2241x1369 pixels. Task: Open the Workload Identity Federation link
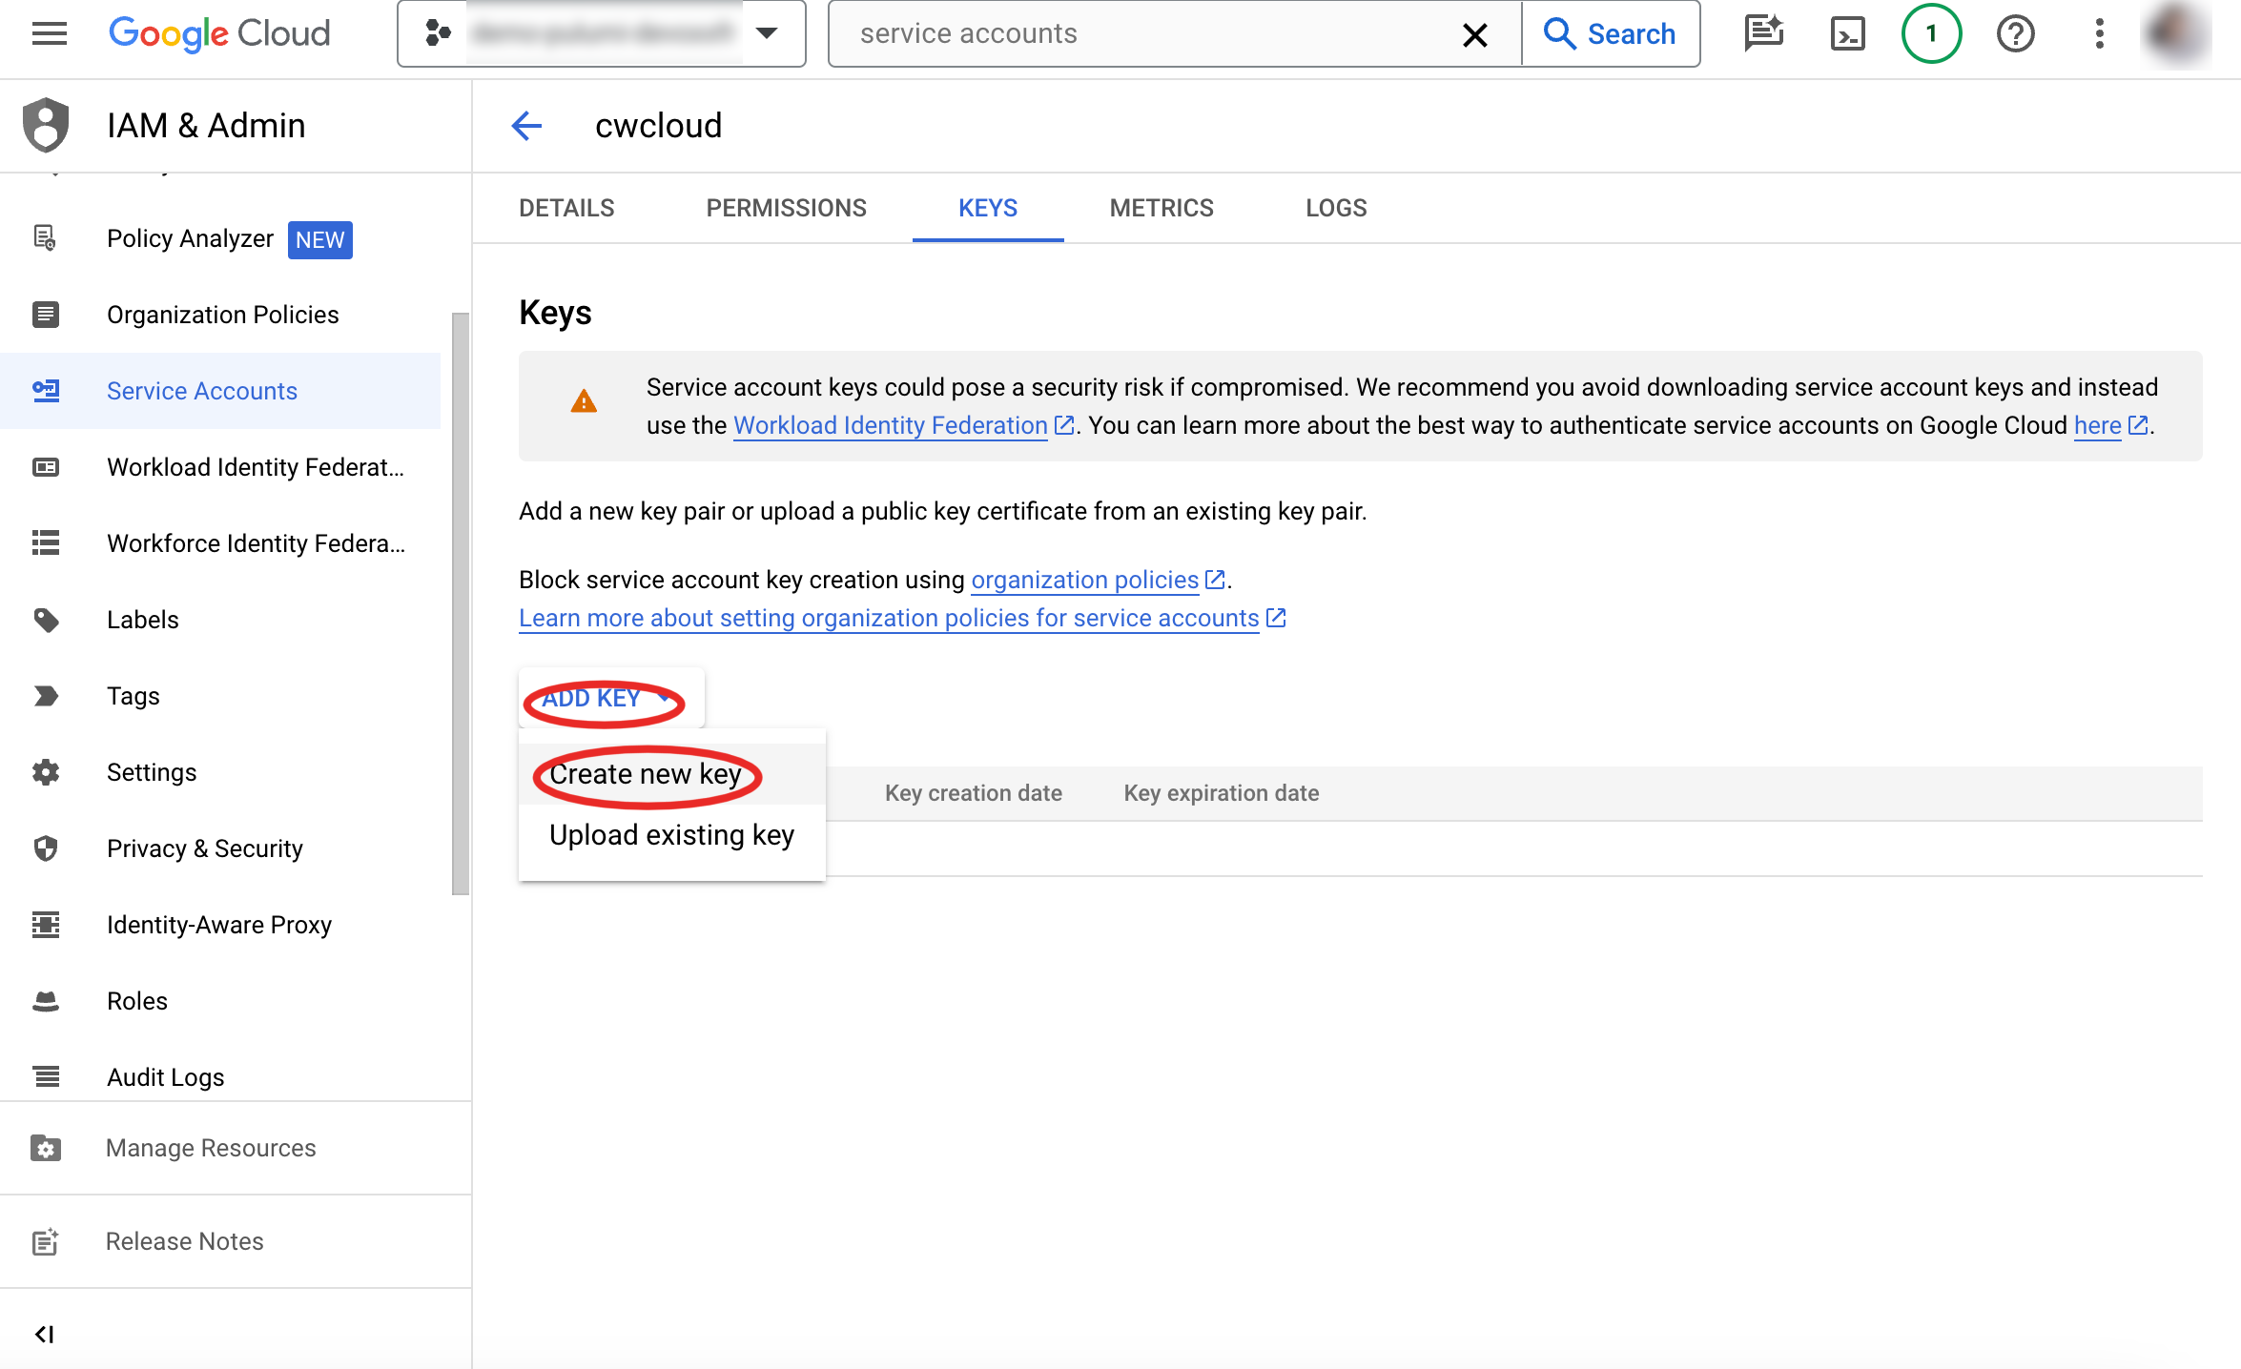(x=891, y=425)
